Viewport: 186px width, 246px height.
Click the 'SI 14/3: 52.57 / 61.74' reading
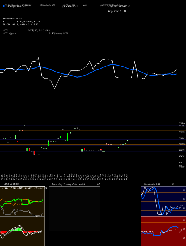[x=29, y=22]
